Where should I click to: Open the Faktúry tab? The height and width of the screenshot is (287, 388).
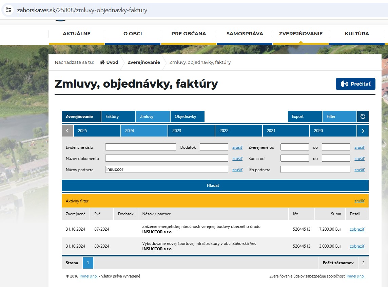[x=118, y=116]
